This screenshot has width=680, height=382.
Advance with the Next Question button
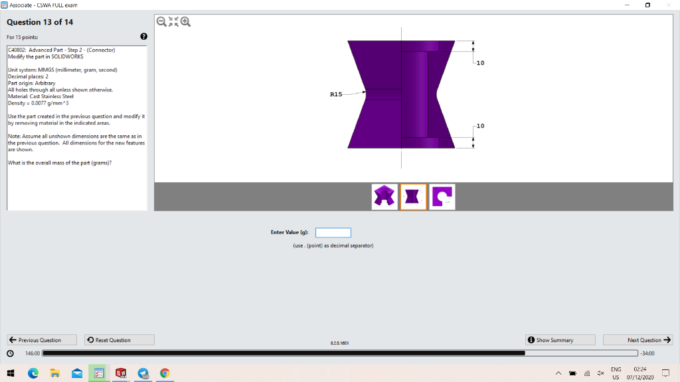[637, 340]
